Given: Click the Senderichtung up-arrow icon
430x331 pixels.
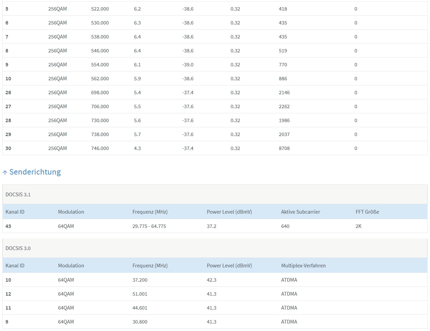Looking at the screenshot, I should pos(5,172).
